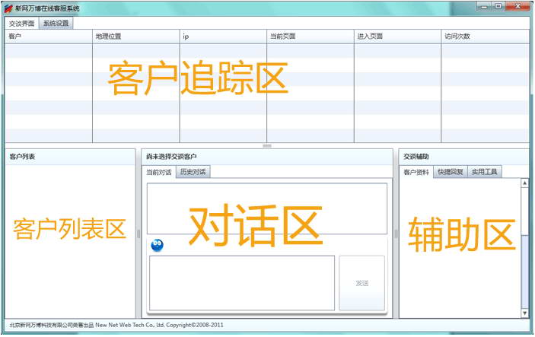Click the conversation history display area
535x337 pixels.
(267, 208)
